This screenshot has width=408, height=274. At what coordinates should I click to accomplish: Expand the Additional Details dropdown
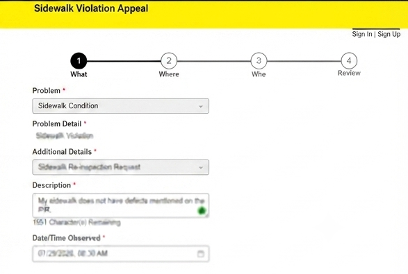tap(120, 167)
